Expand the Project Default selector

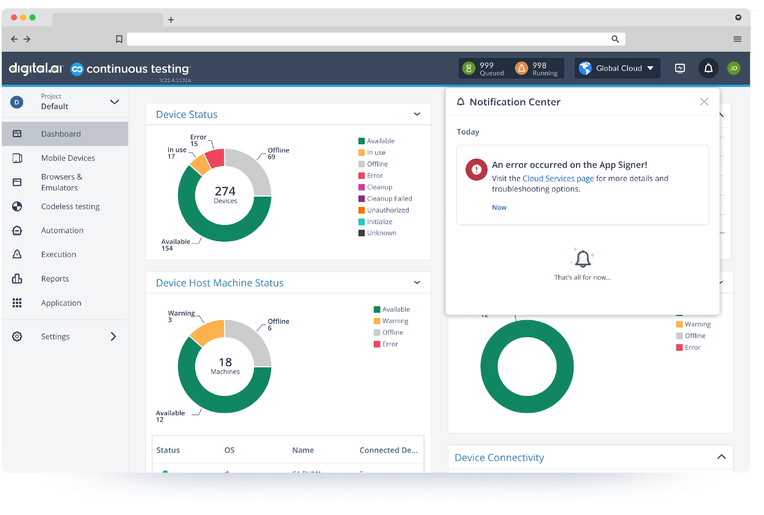click(114, 102)
